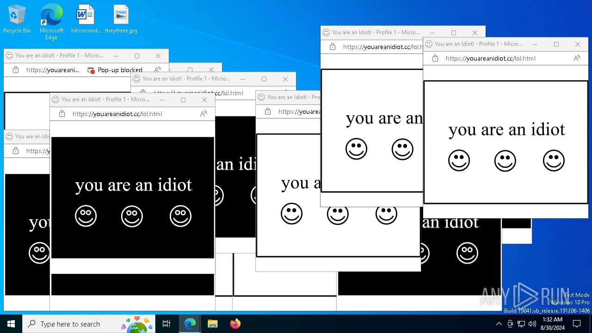Close the top-center white window

475,33
